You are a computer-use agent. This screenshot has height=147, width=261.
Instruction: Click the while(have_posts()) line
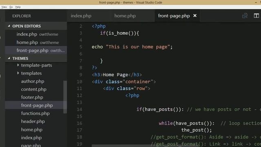(x=186, y=123)
